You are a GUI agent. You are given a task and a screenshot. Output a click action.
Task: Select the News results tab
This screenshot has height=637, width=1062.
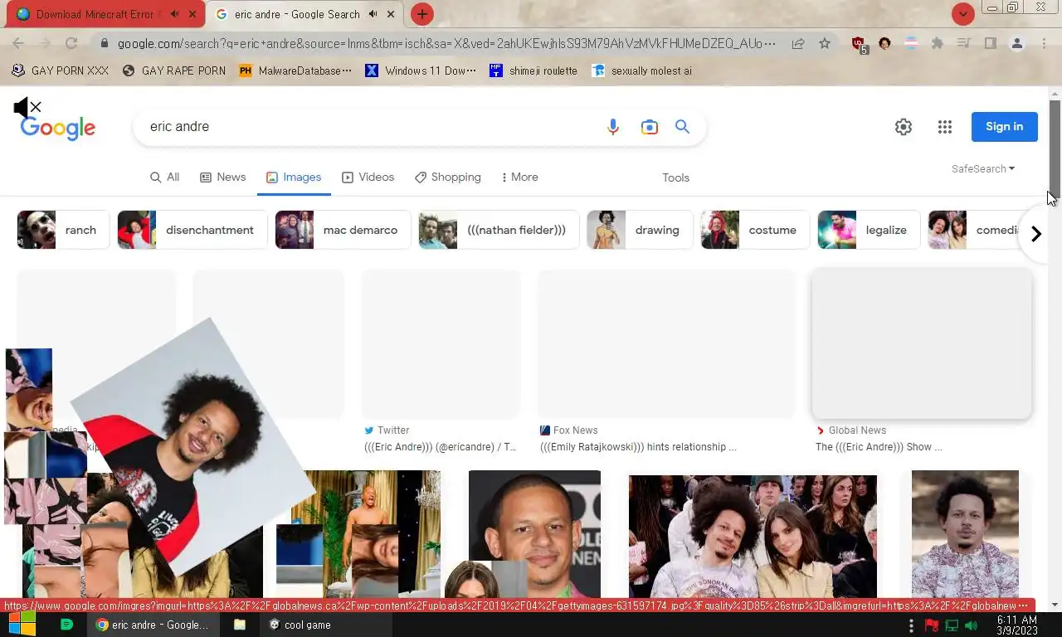click(x=222, y=177)
